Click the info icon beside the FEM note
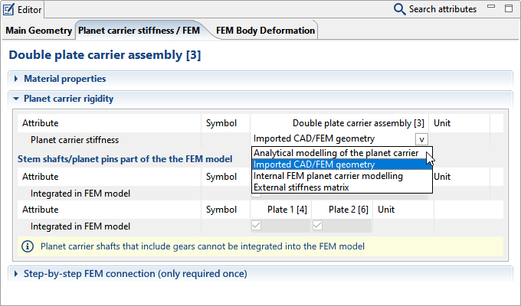 click(x=28, y=246)
